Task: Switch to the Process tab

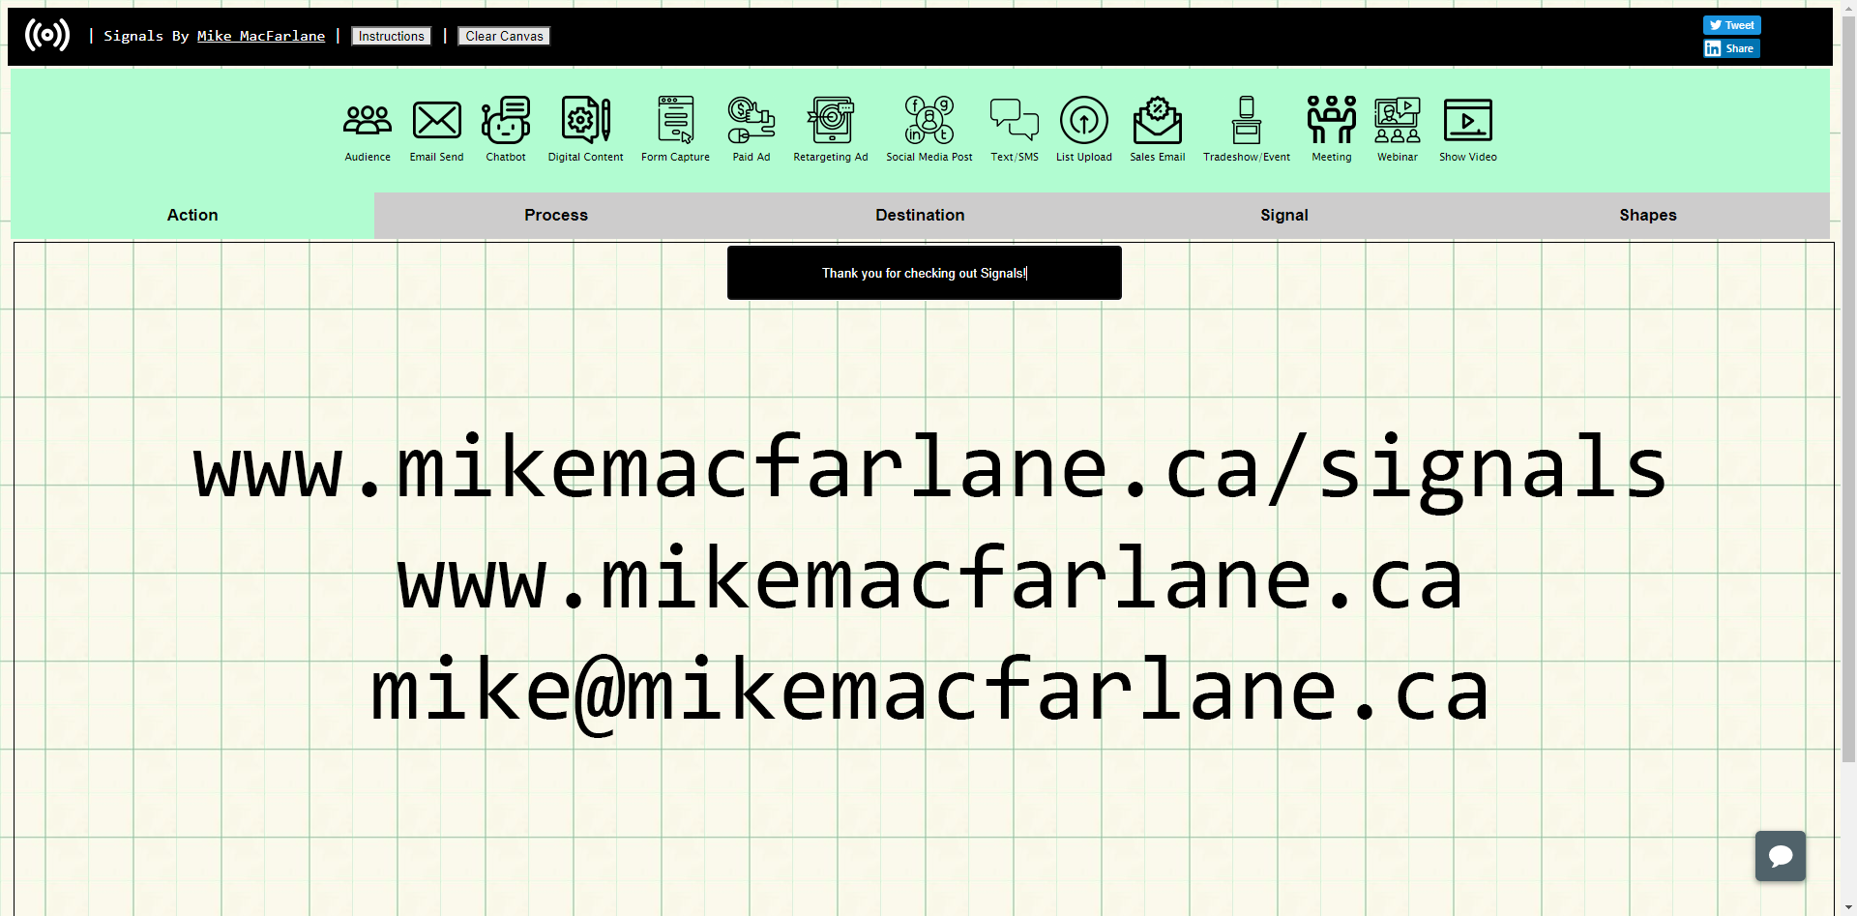Action: coord(556,215)
